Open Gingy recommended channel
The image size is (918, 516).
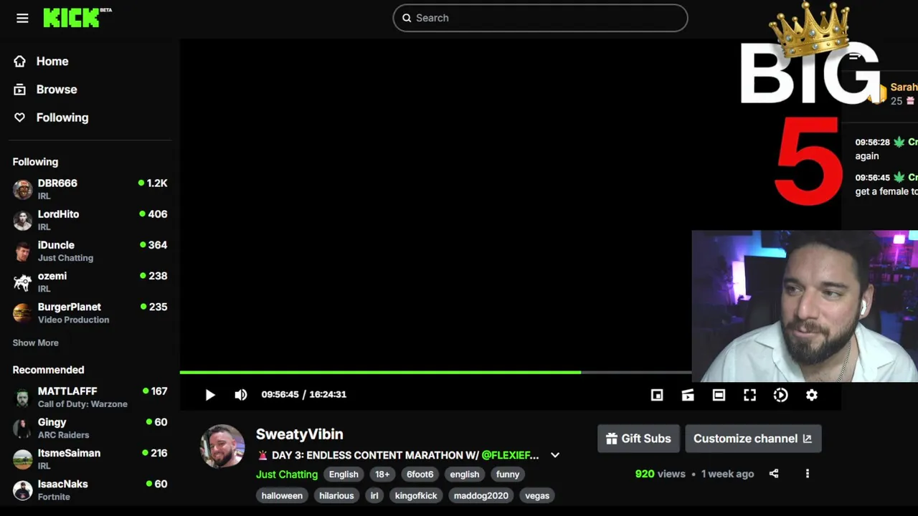[x=90, y=428]
